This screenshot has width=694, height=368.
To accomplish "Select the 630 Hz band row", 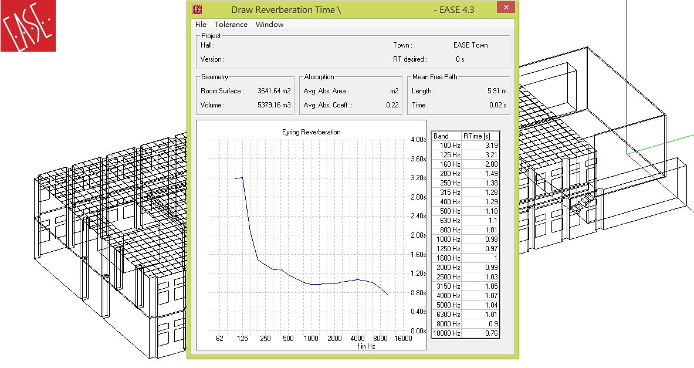I will tap(465, 221).
